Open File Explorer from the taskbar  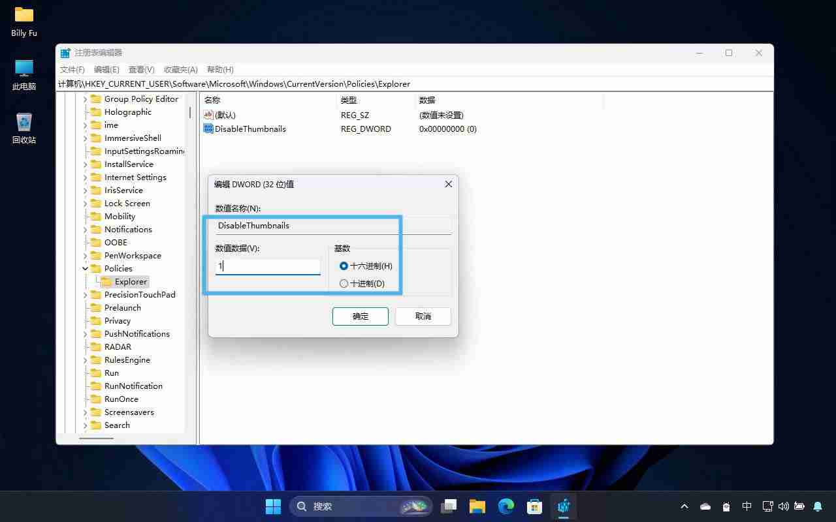tap(477, 506)
